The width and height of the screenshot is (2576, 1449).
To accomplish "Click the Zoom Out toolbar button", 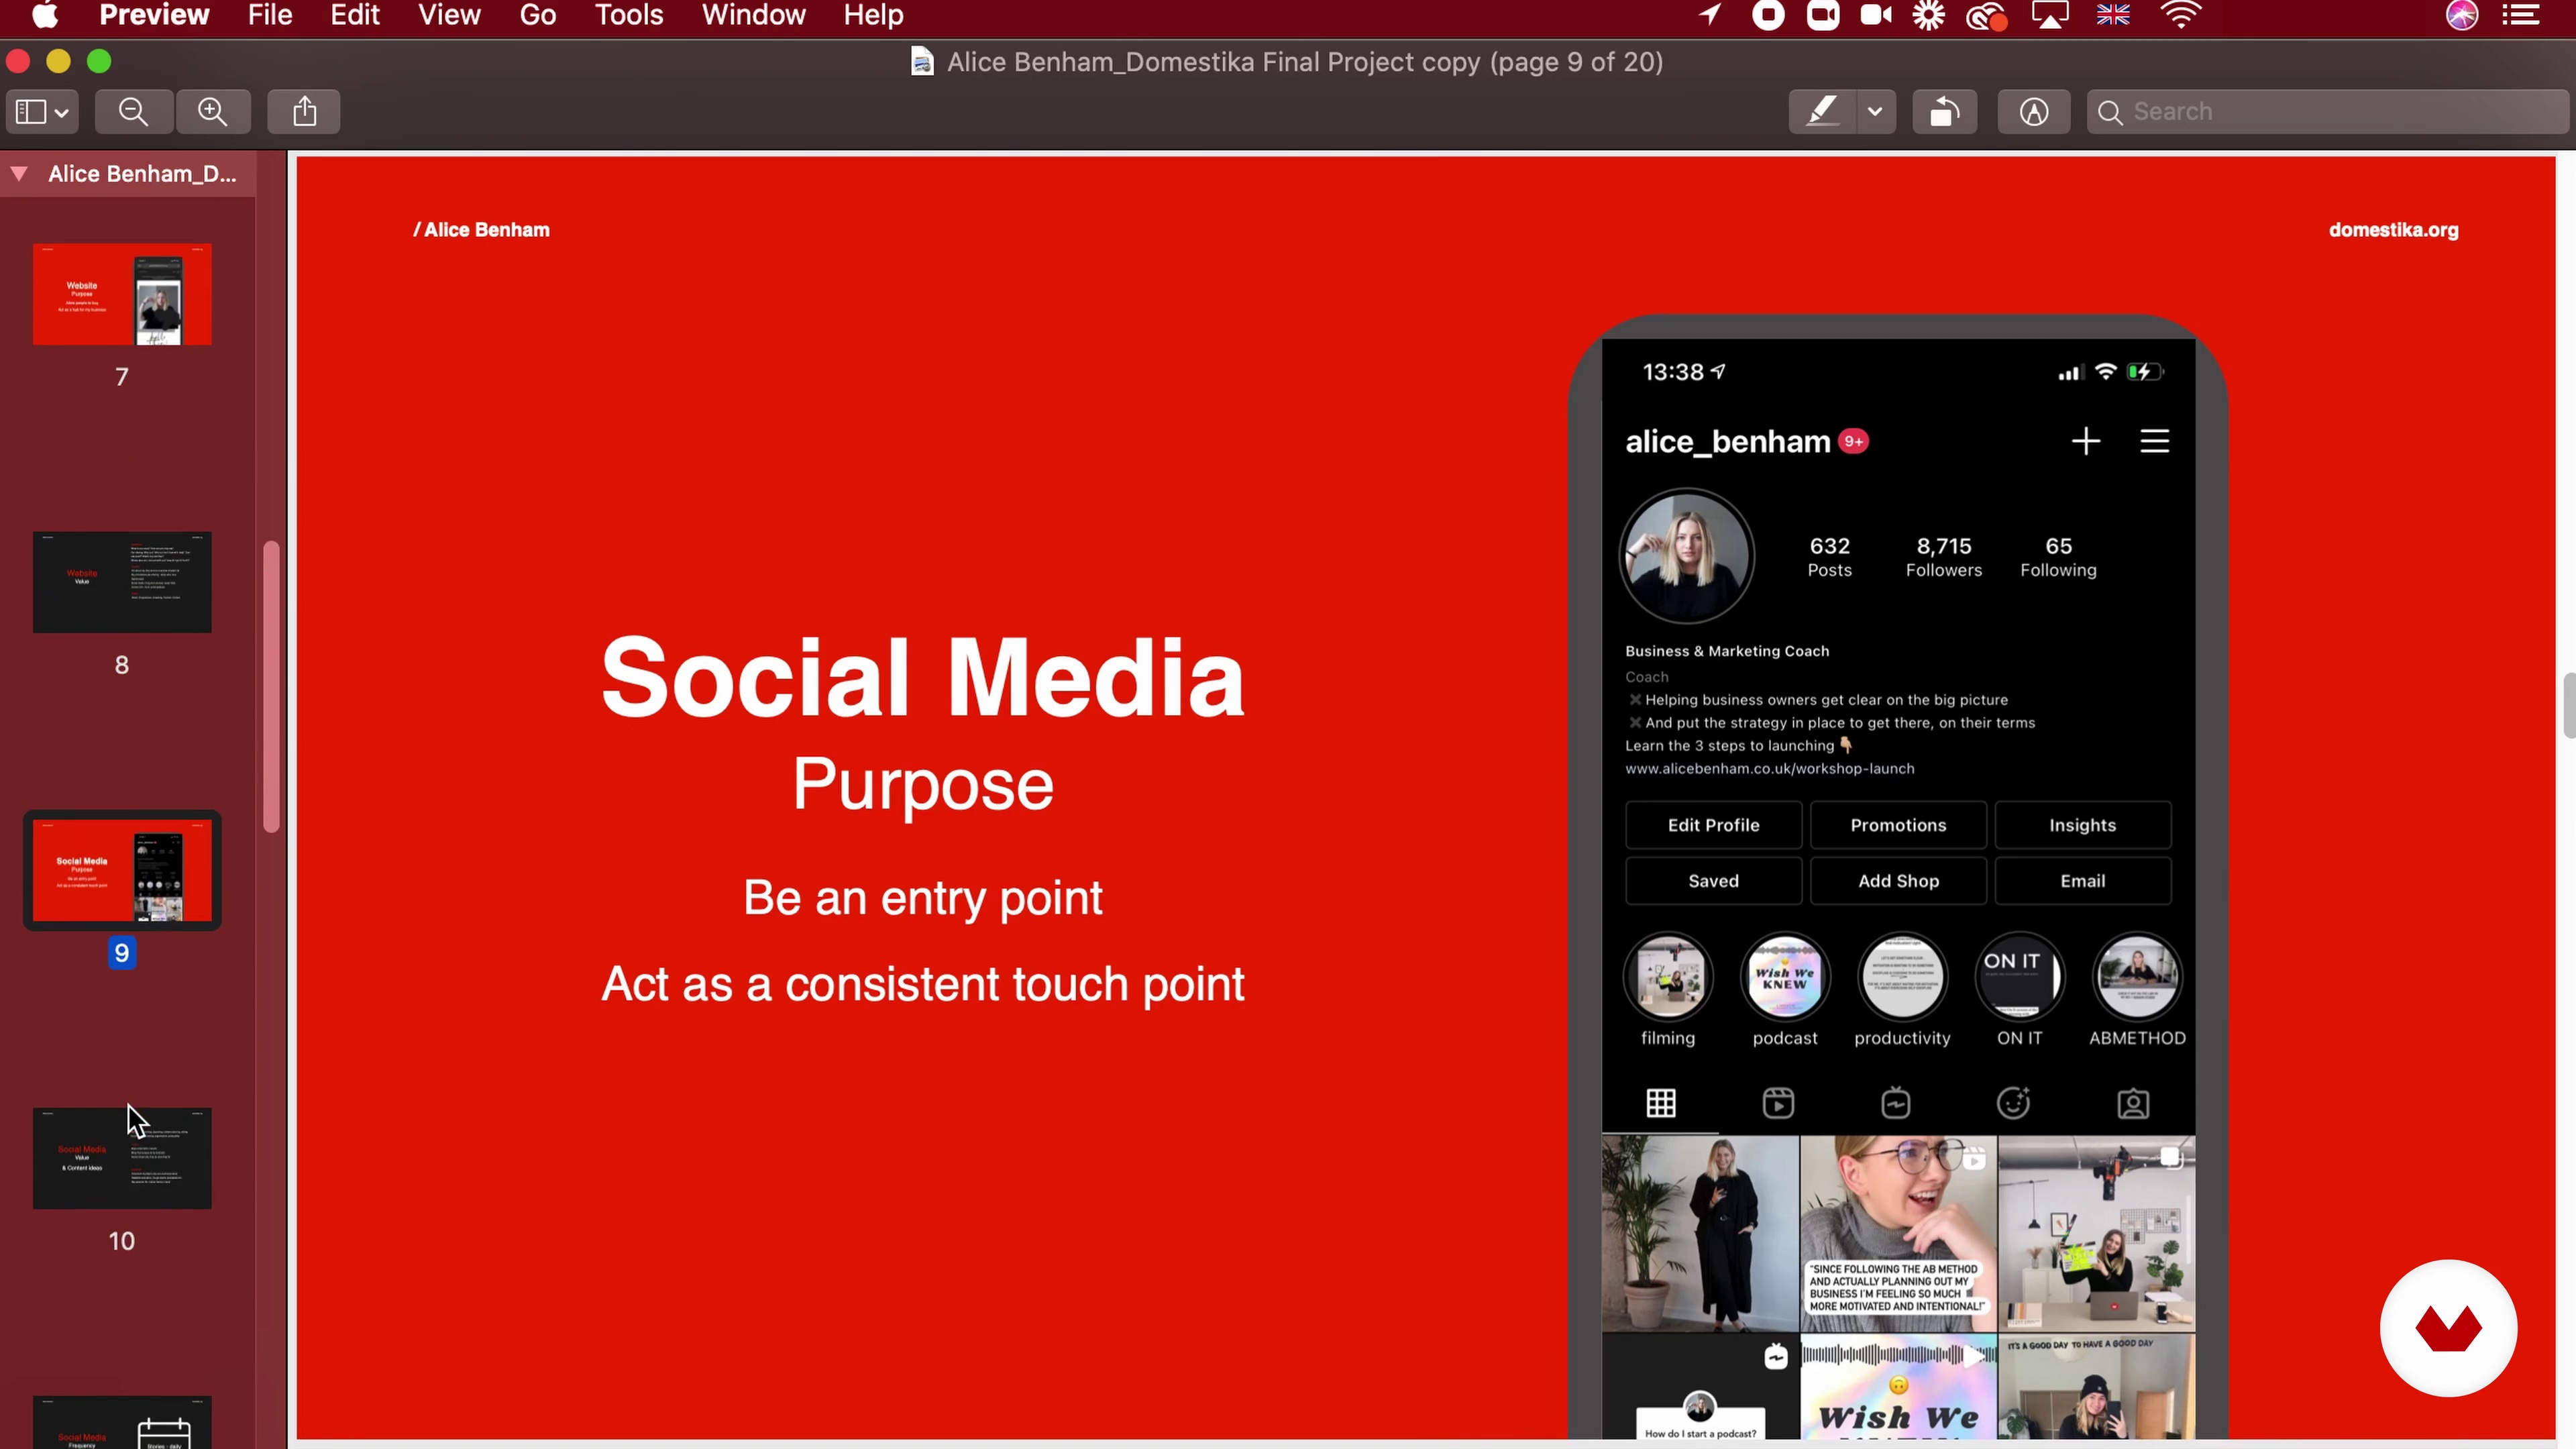I will tap(133, 111).
